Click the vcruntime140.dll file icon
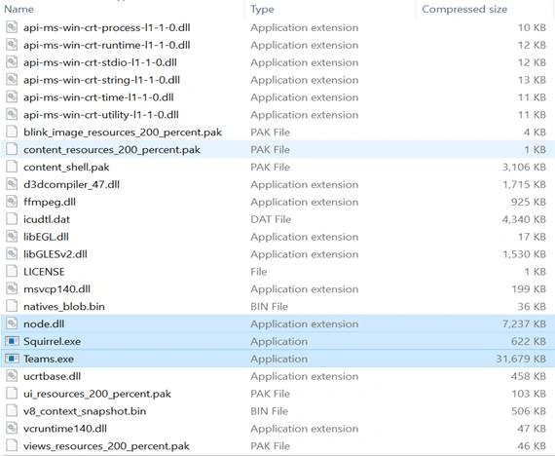This screenshot has height=456, width=555. pyautogui.click(x=12, y=428)
